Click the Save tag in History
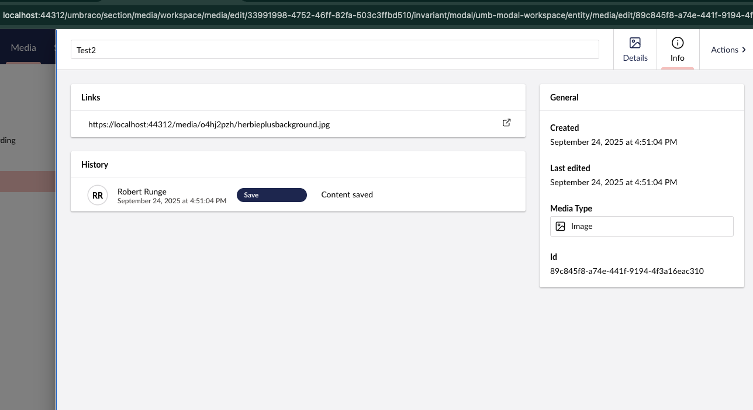 click(271, 195)
